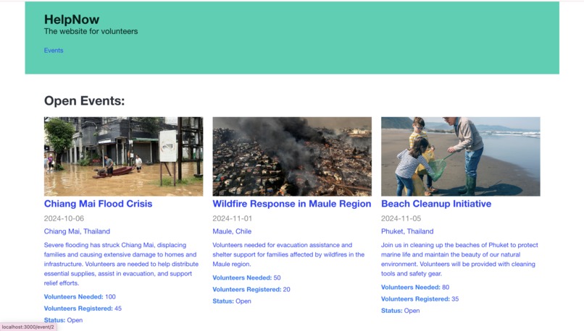
Task: Click the tagline The website for volunteers
Action: coord(91,31)
